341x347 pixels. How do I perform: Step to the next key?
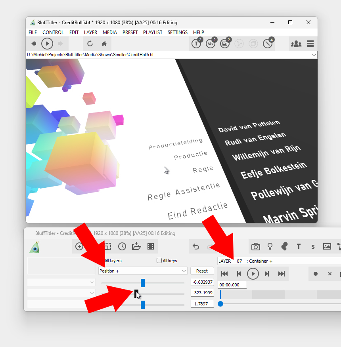267,274
